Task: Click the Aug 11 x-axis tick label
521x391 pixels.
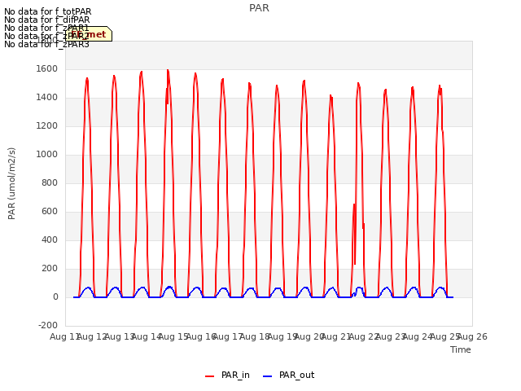Action: click(x=65, y=336)
